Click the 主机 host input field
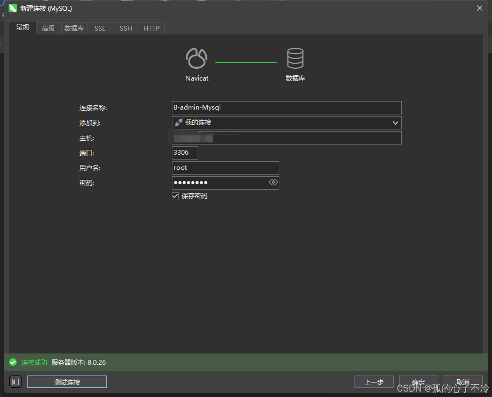Viewport: 492px width, 397px height. coord(286,138)
